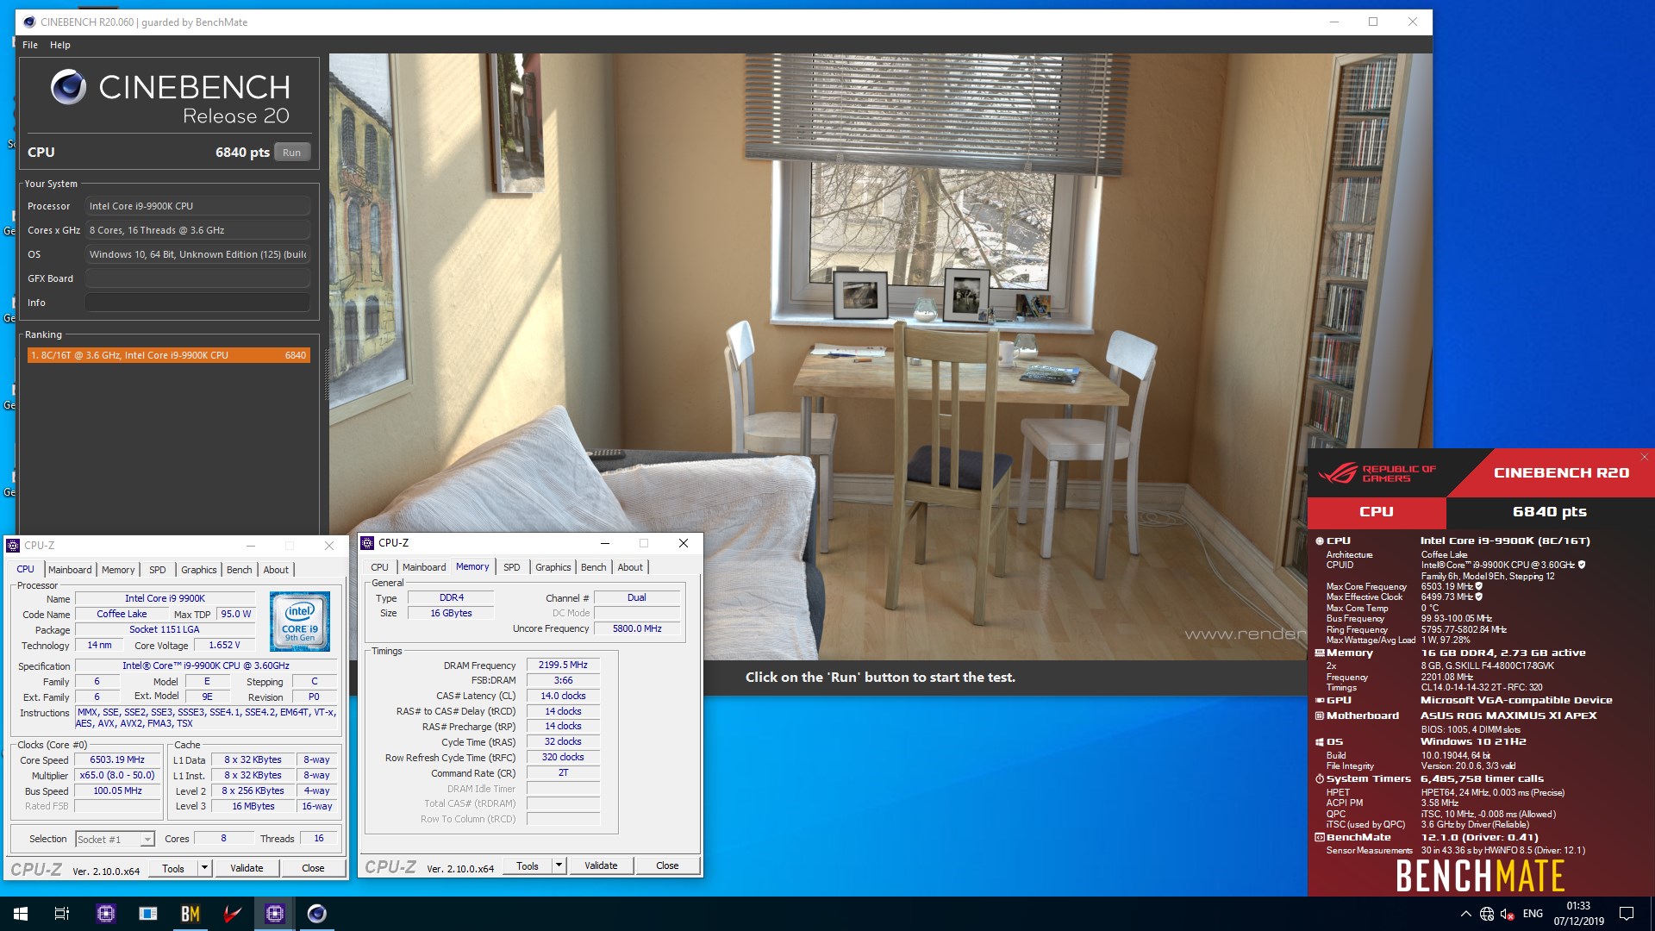Click Uncore Frequency value 5800.0 MHz

637,628
